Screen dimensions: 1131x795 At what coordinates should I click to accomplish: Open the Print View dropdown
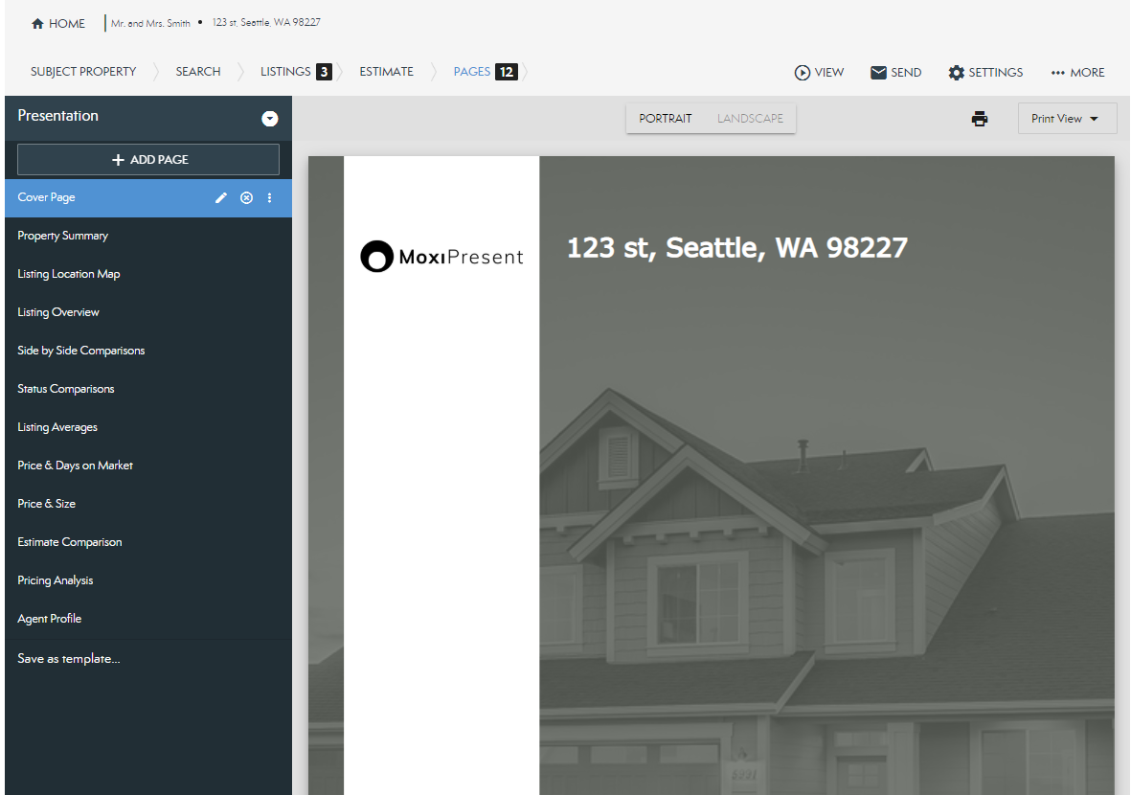click(1067, 119)
